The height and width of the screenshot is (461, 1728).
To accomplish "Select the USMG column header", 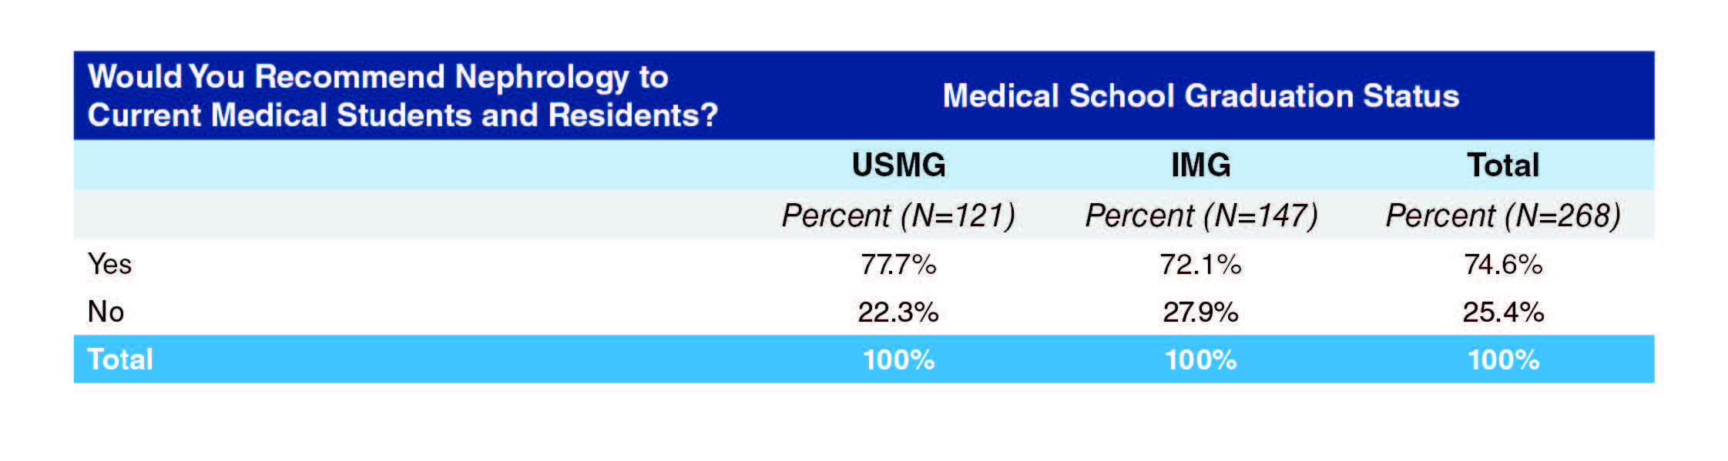I will [x=898, y=165].
